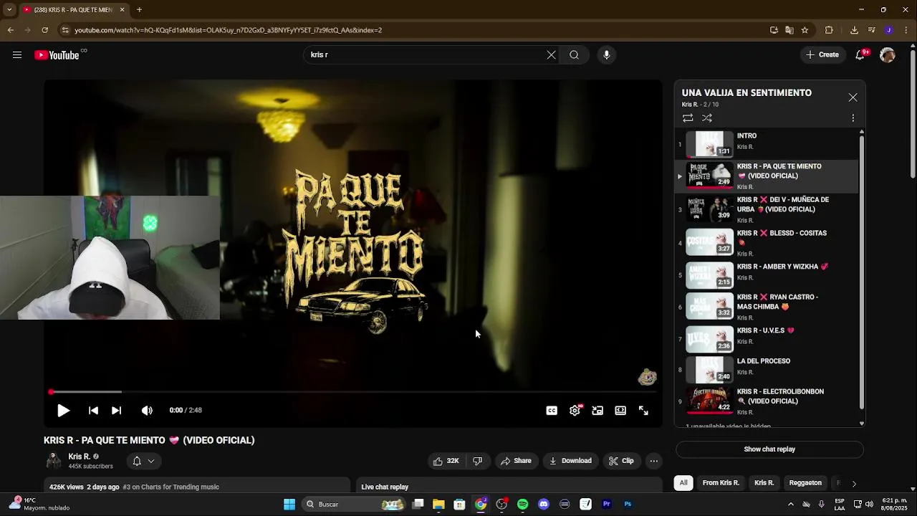Open Photoshop from the taskbar
This screenshot has height=516, width=917.
[x=628, y=505]
